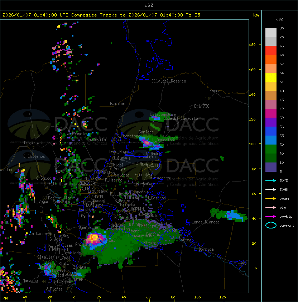Click the La_Carrera place label
Viewport: 298px width, 302px height.
[x=40, y=233]
